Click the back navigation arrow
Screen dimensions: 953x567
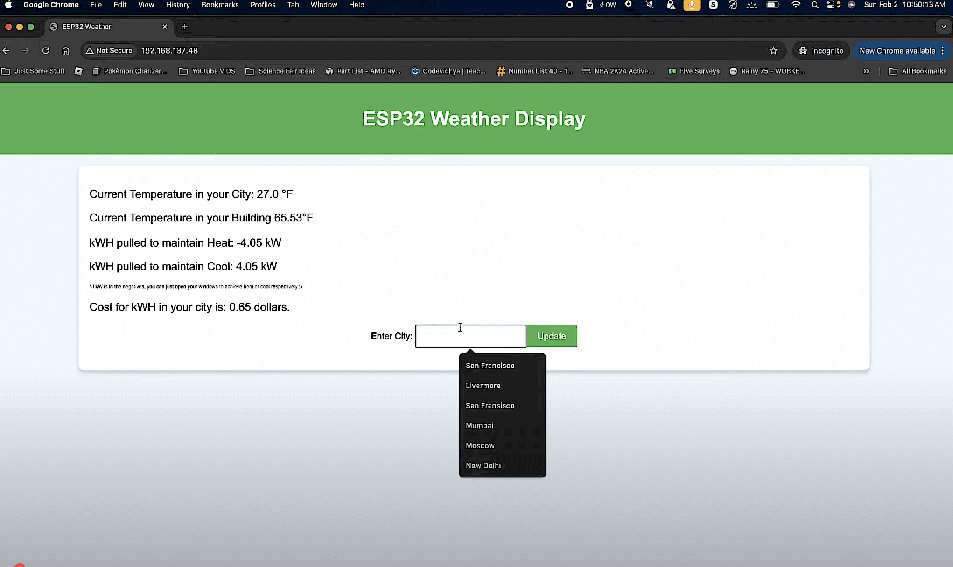click(x=7, y=51)
